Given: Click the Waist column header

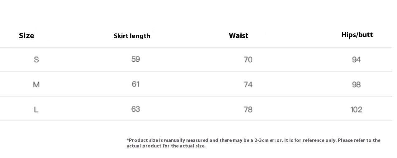Looking at the screenshot, I should click(239, 36).
